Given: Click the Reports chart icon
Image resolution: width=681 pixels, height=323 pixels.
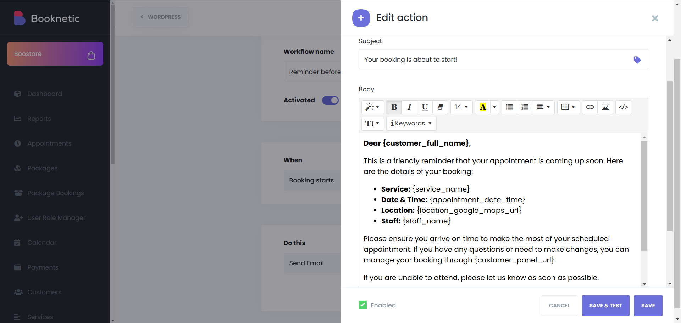Looking at the screenshot, I should pos(18,119).
